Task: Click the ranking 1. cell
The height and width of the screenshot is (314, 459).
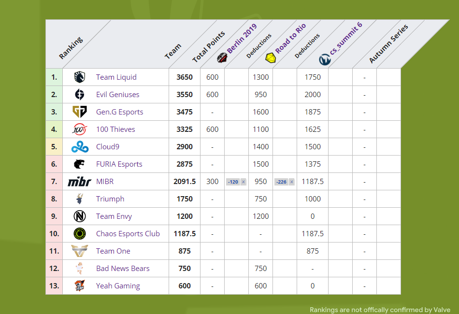Action: (x=54, y=77)
